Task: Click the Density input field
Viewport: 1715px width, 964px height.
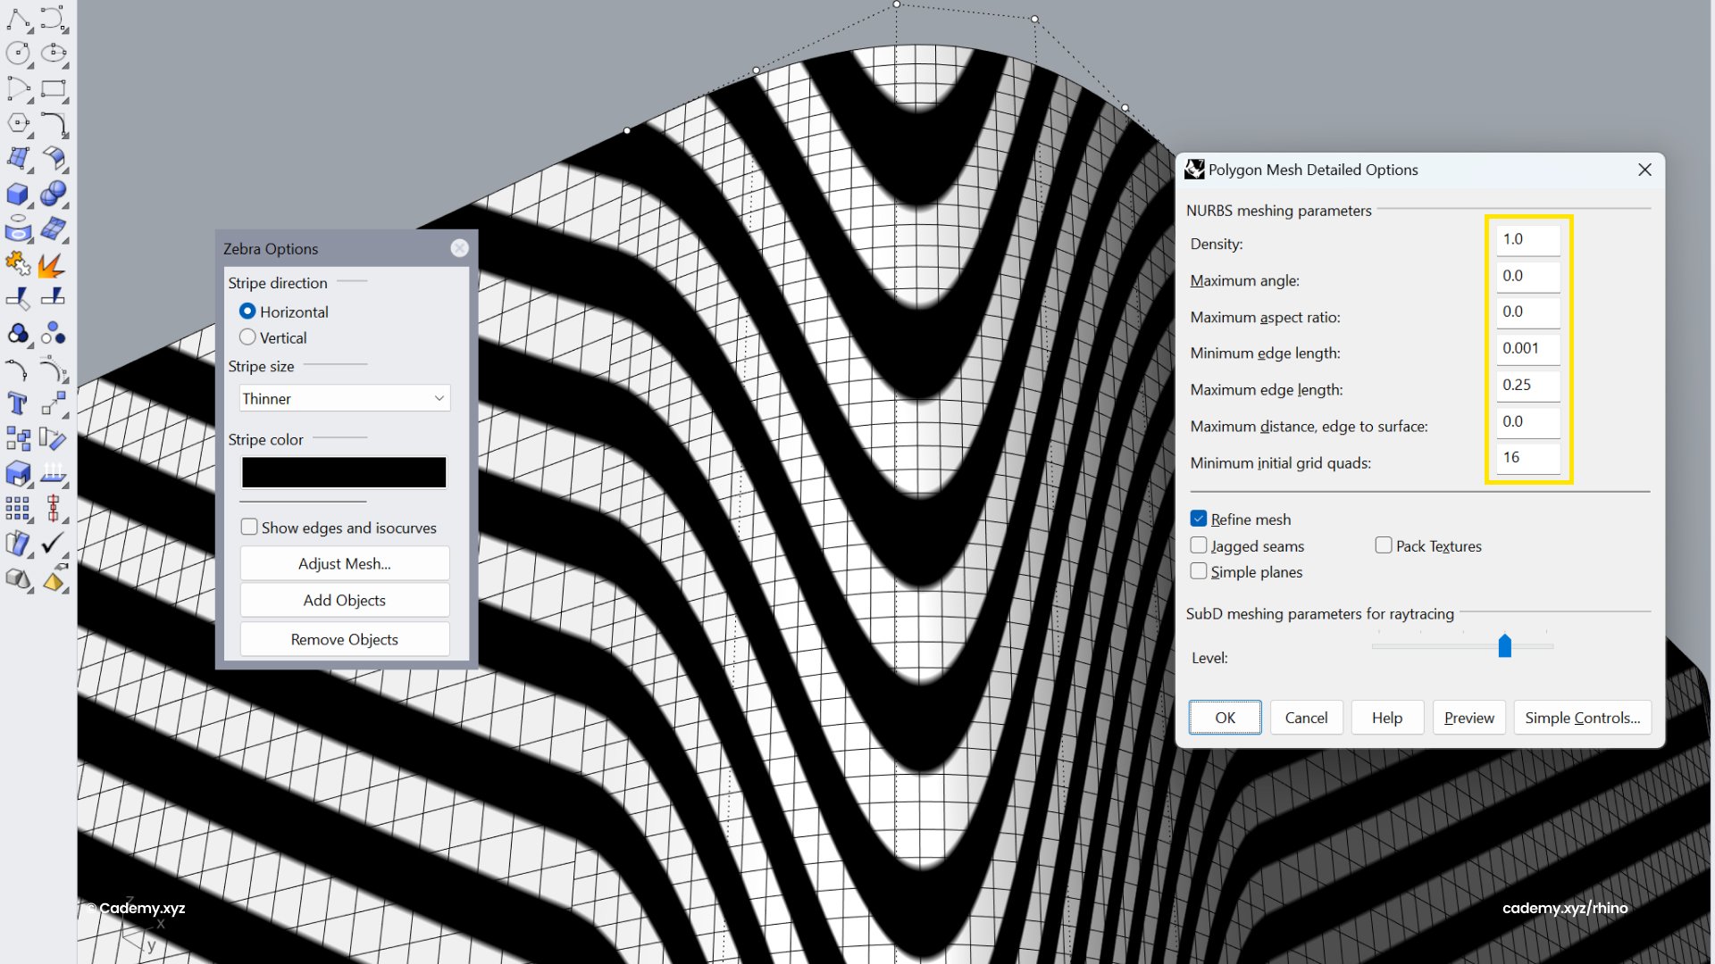Action: point(1528,239)
